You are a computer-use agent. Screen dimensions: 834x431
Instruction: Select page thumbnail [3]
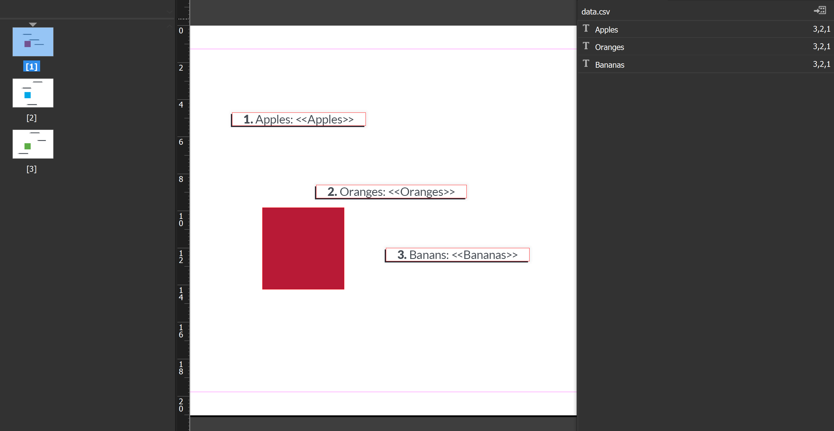33,144
